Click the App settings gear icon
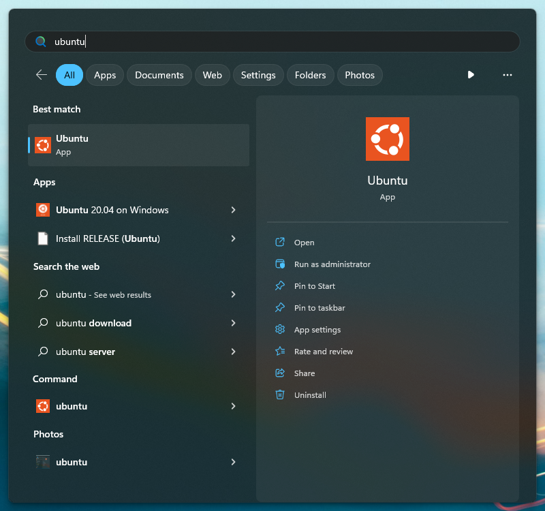 coord(281,330)
